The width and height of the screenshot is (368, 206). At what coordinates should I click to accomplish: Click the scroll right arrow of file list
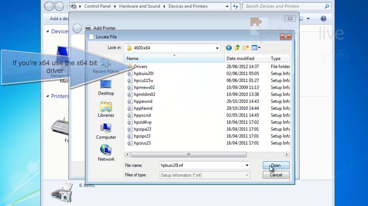tap(287, 155)
